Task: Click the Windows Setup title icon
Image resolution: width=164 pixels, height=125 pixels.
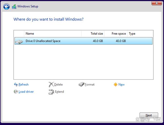Action: [x=14, y=7]
